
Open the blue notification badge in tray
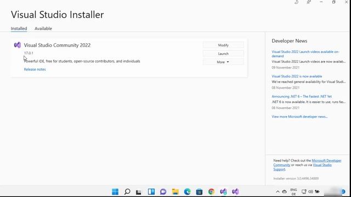[343, 192]
